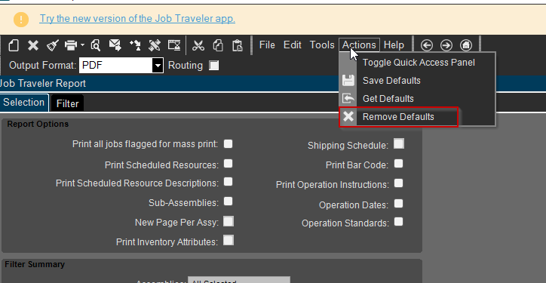This screenshot has height=283, width=546.
Task: Click the Forward arrow navigation icon
Action: [x=446, y=45]
